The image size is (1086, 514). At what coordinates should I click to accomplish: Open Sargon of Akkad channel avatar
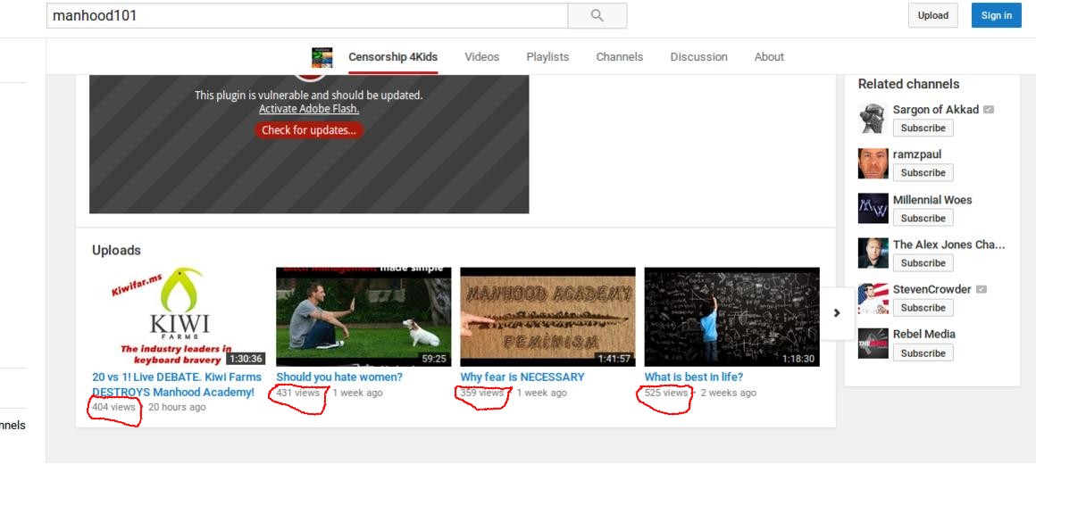point(873,119)
